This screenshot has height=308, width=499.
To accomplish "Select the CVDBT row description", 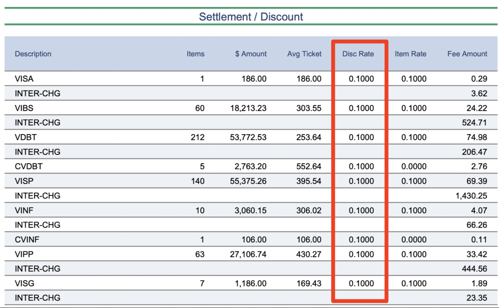I will click(29, 167).
